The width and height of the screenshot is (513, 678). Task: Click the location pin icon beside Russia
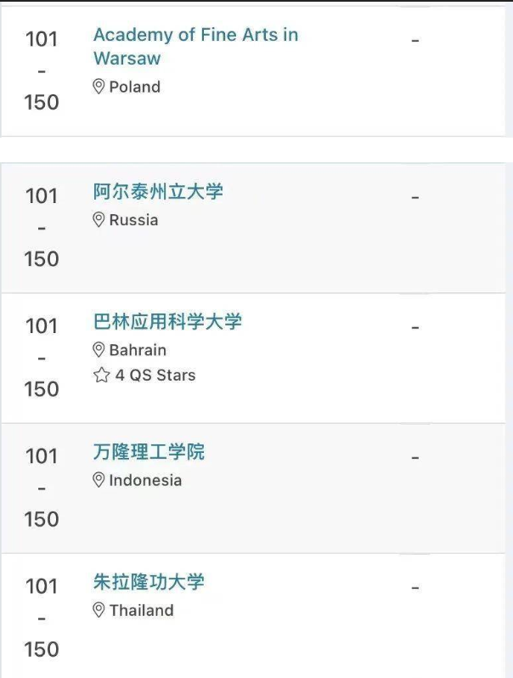pyautogui.click(x=99, y=220)
